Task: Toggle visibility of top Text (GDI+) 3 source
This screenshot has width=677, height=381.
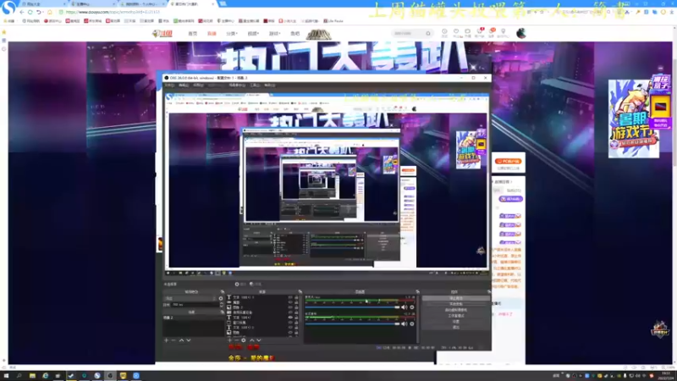Action: coord(290,297)
